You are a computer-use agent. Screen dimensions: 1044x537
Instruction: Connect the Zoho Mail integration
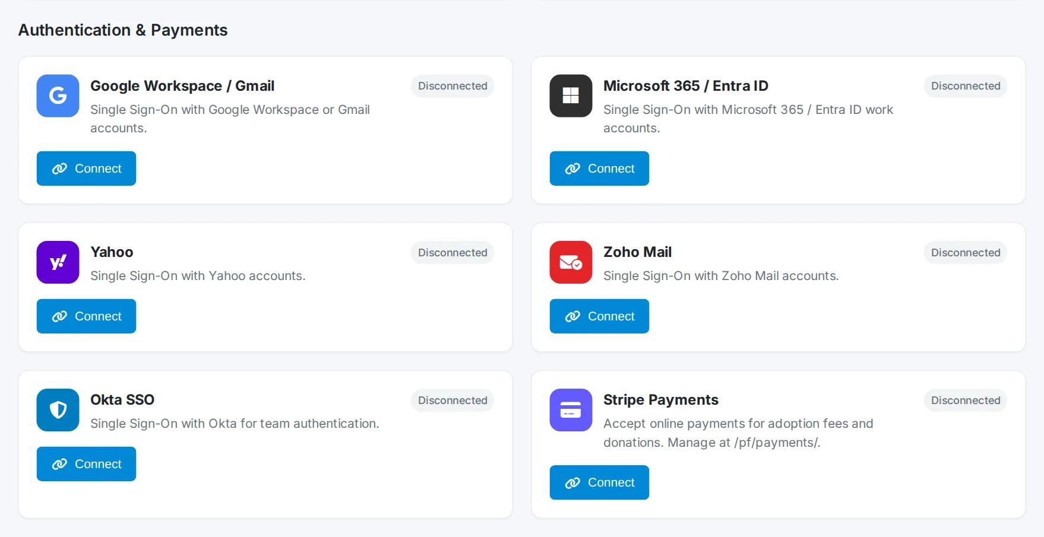[599, 316]
